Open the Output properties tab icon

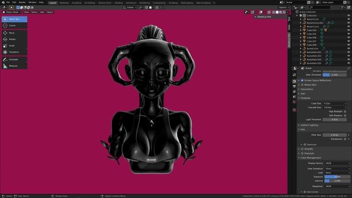click(x=294, y=86)
